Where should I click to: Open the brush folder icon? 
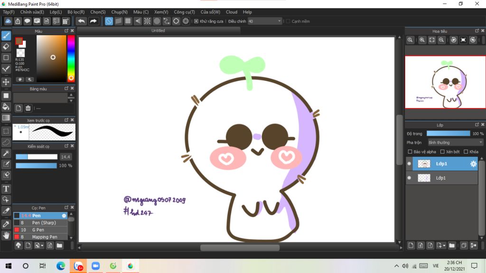(x=59, y=246)
